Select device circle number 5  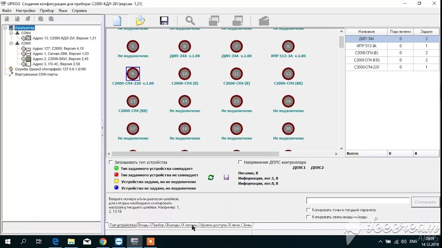point(133,46)
